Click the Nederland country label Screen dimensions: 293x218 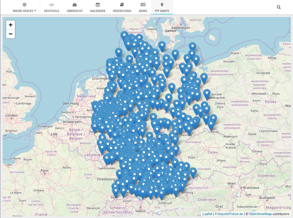(86, 96)
